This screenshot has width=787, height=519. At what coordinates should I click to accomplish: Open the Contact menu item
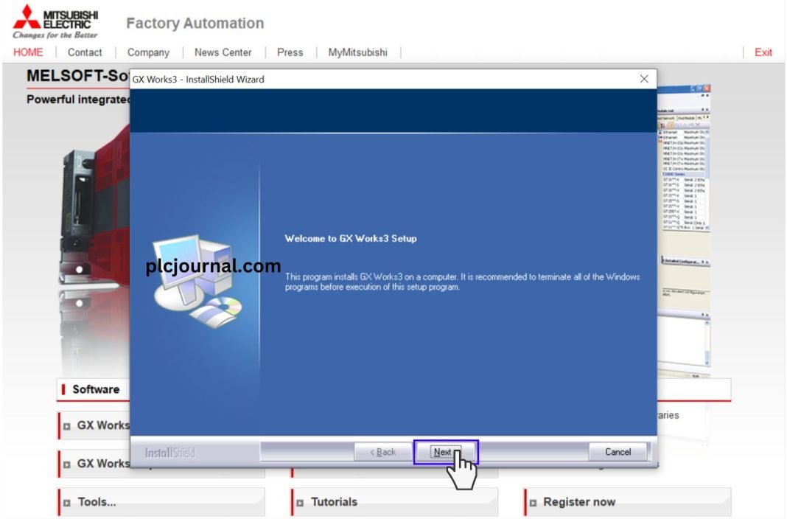click(85, 52)
